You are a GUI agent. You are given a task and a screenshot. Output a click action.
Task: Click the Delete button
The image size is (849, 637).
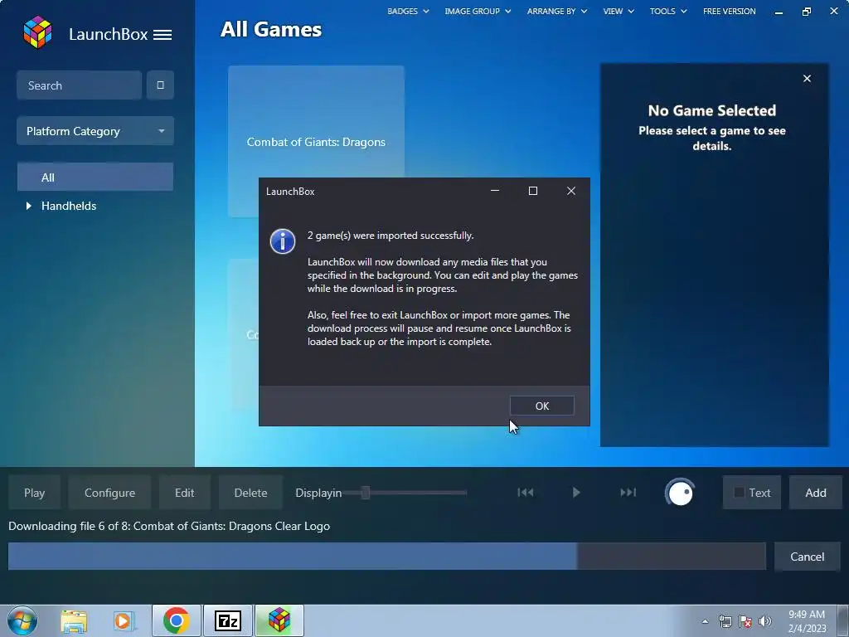[x=250, y=493]
